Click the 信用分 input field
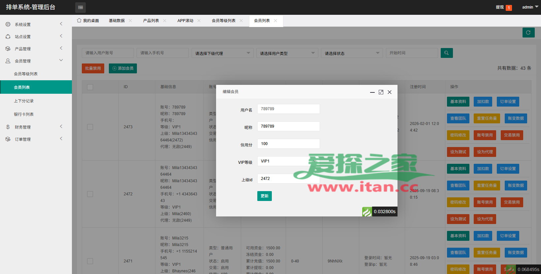Viewport: 541px width, 274px height. 288,144
